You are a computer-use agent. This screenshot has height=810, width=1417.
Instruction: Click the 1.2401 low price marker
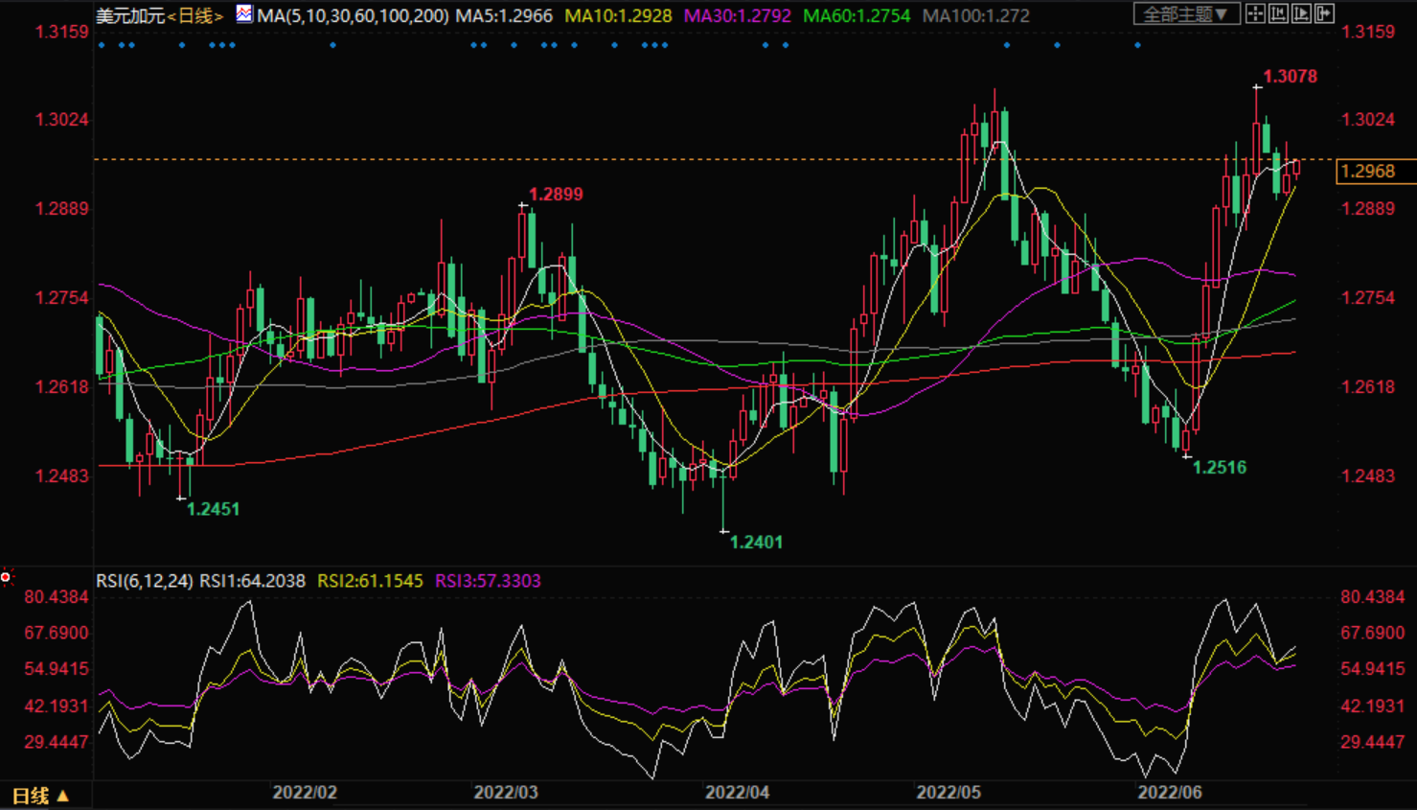coord(756,543)
